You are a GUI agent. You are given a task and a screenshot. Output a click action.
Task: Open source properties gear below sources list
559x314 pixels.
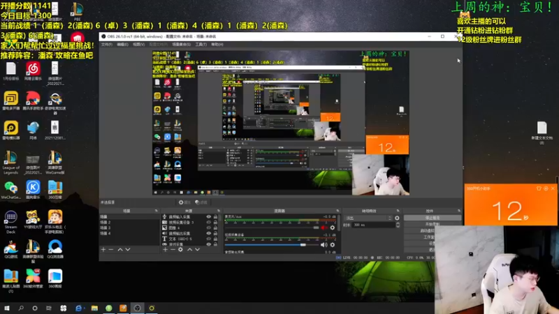click(180, 250)
